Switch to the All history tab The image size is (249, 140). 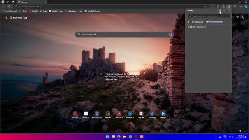[x=188, y=22]
